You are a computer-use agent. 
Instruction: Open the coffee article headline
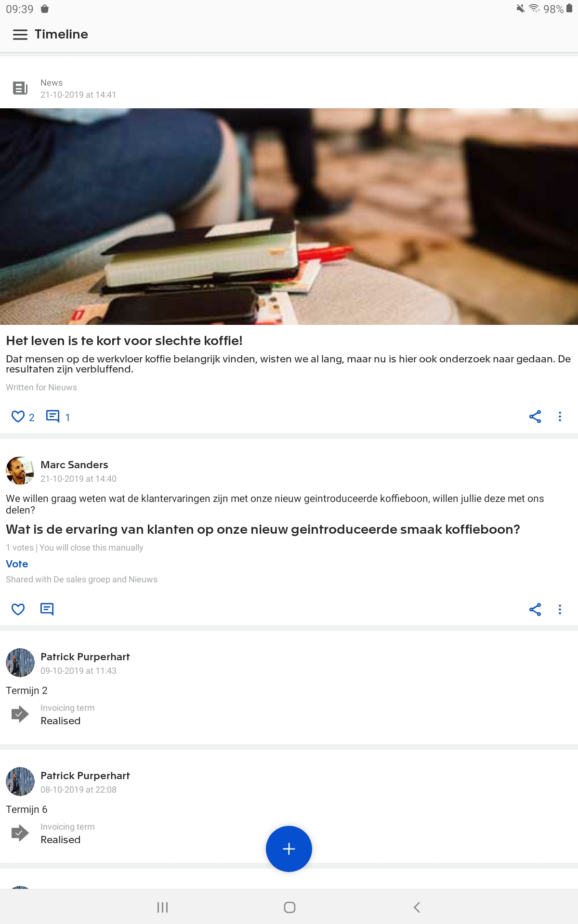click(124, 341)
